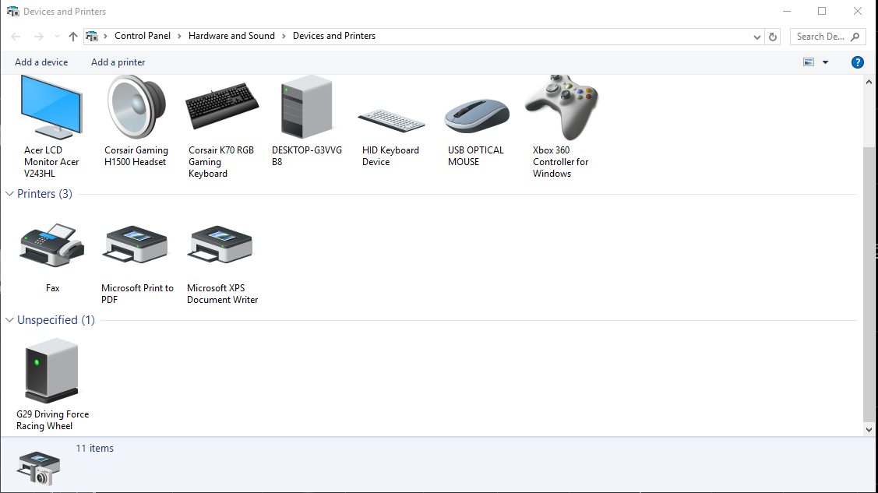
Task: Minimize the Devices and Printers window
Action: [787, 11]
